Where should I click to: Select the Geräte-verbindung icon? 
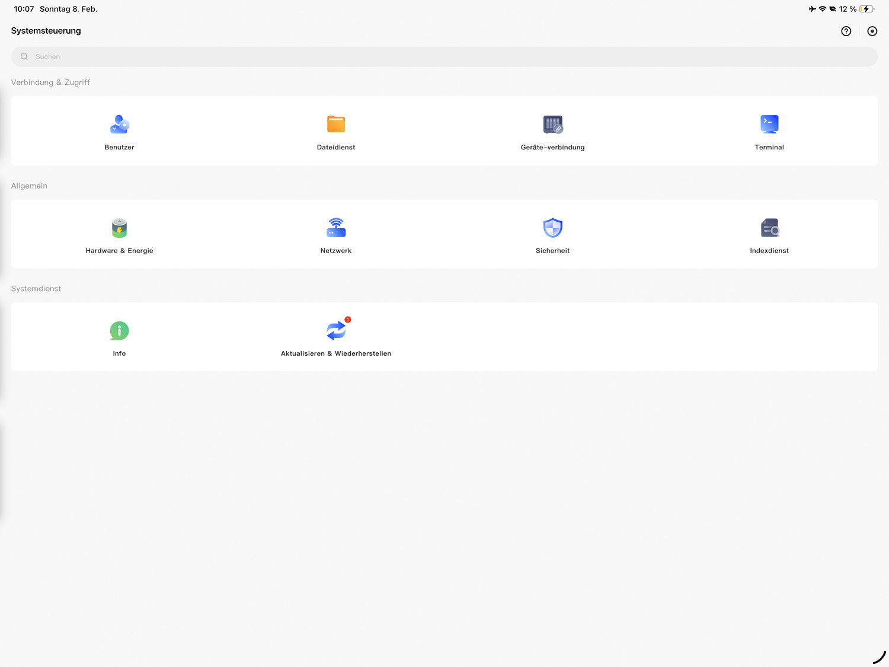coord(552,125)
